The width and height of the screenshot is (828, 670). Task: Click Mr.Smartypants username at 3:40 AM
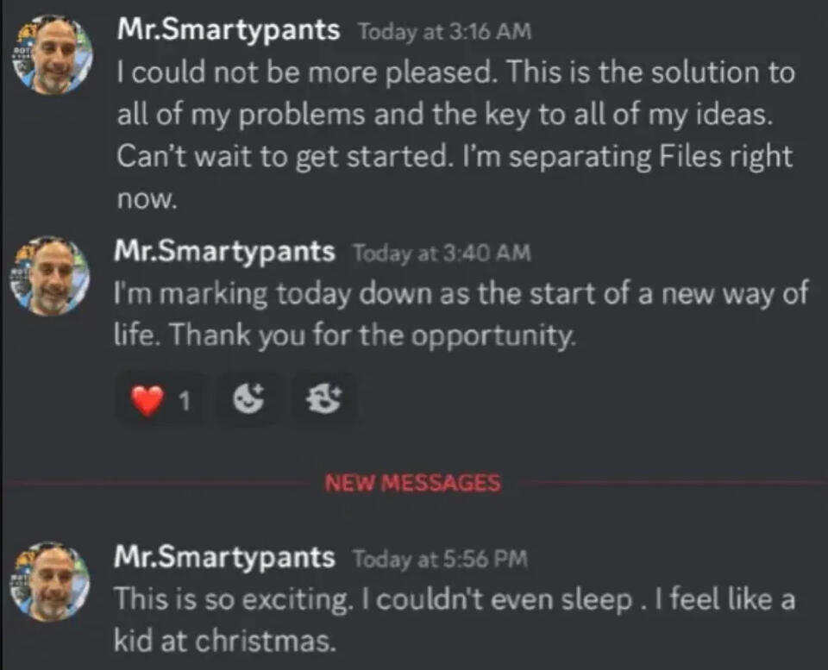coord(225,252)
